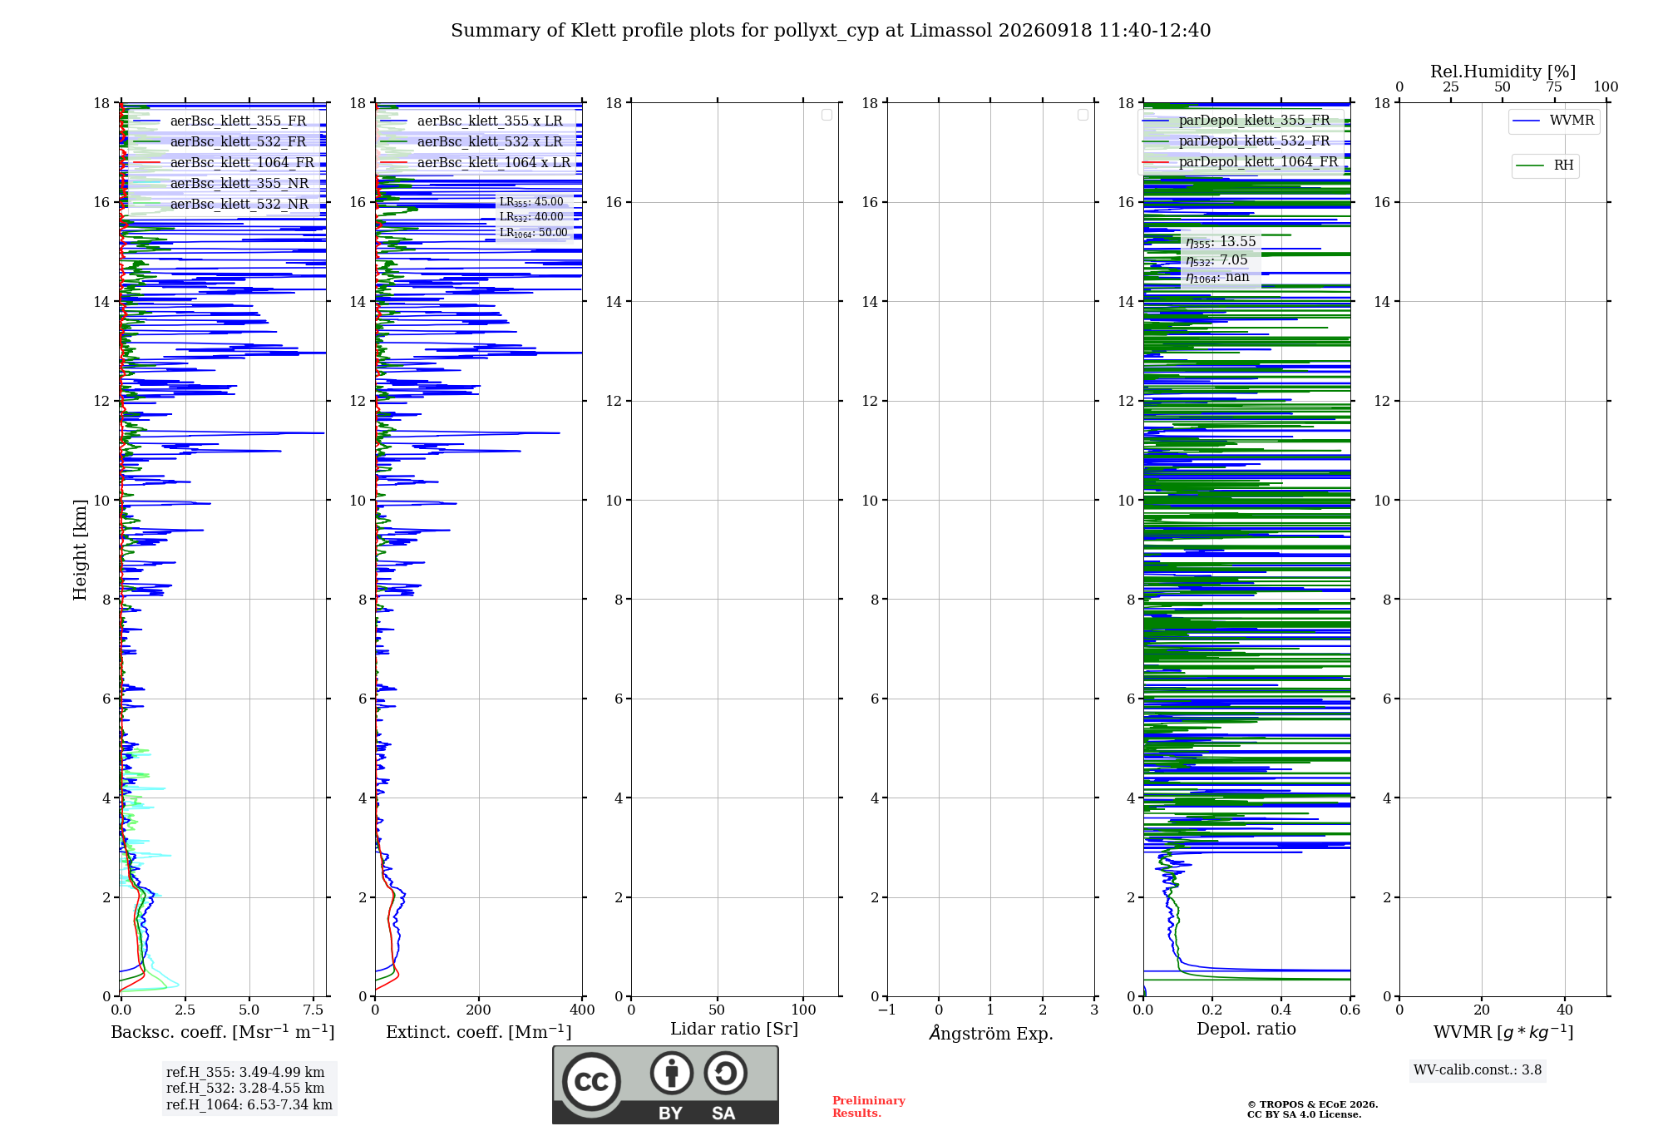Click the 40 tick on WVMR axis
Image resolution: width=1663 pixels, height=1131 pixels.
click(x=1564, y=1010)
